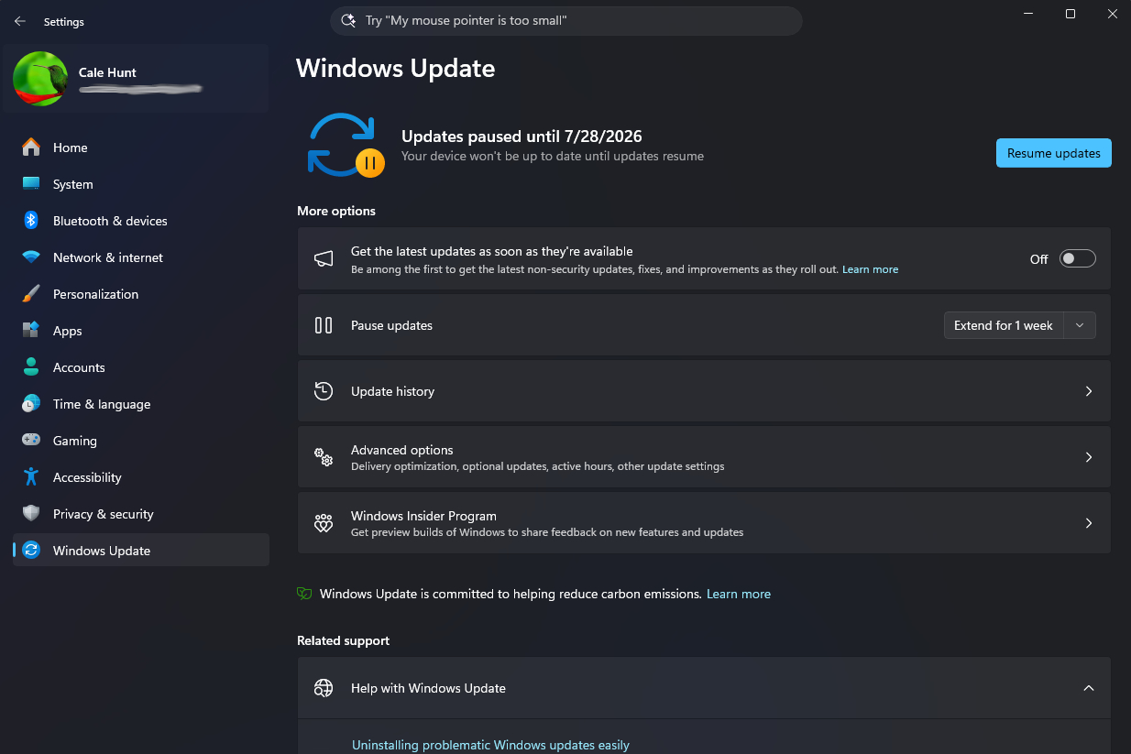This screenshot has height=754, width=1131.
Task: Select Network & internet in sidebar
Action: click(x=141, y=257)
